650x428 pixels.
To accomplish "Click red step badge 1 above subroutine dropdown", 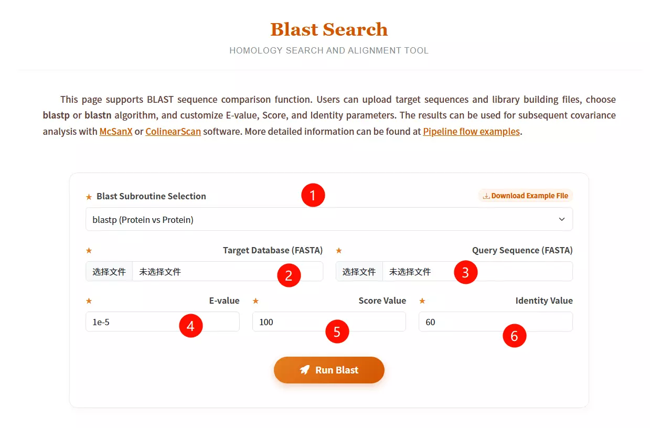I will [x=313, y=195].
